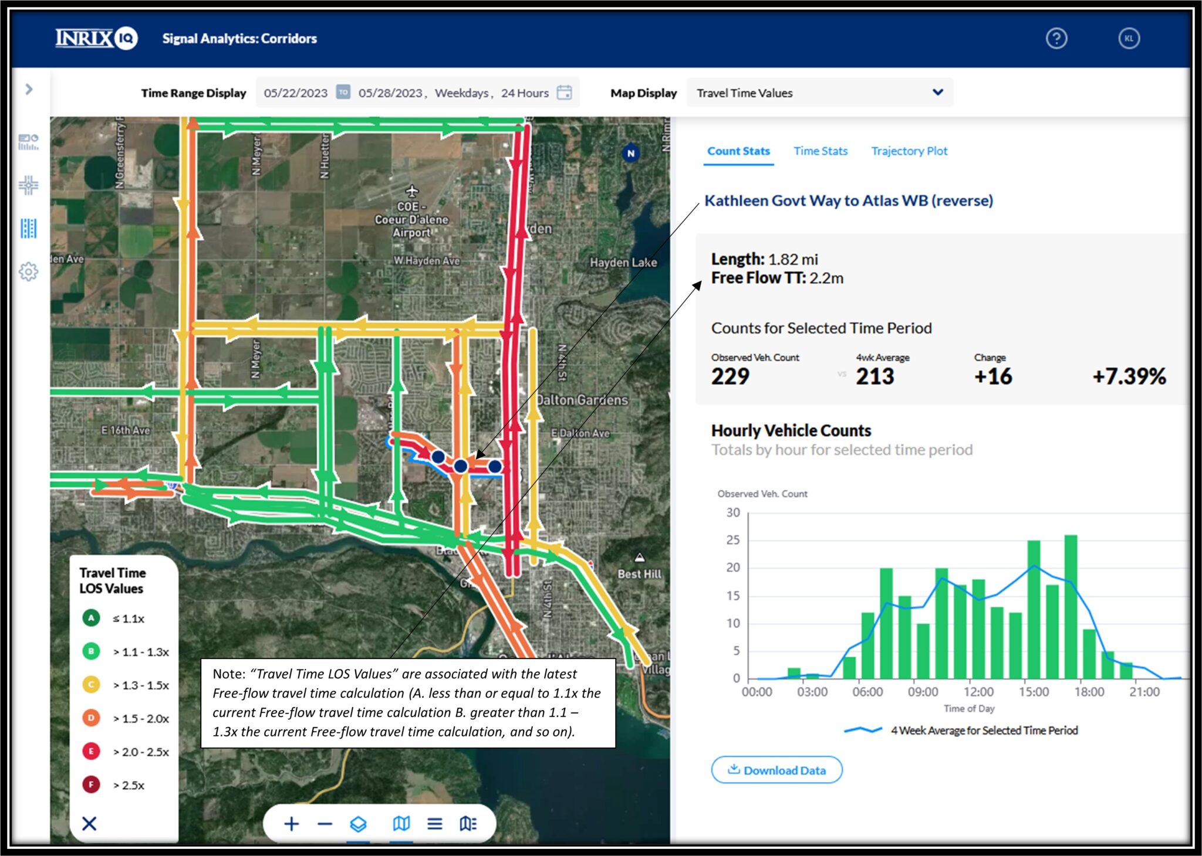
Task: Toggle the list view icon on map toolbar
Action: (435, 823)
